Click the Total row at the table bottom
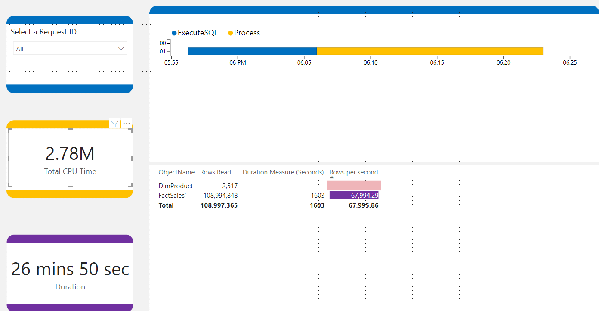 click(x=166, y=205)
